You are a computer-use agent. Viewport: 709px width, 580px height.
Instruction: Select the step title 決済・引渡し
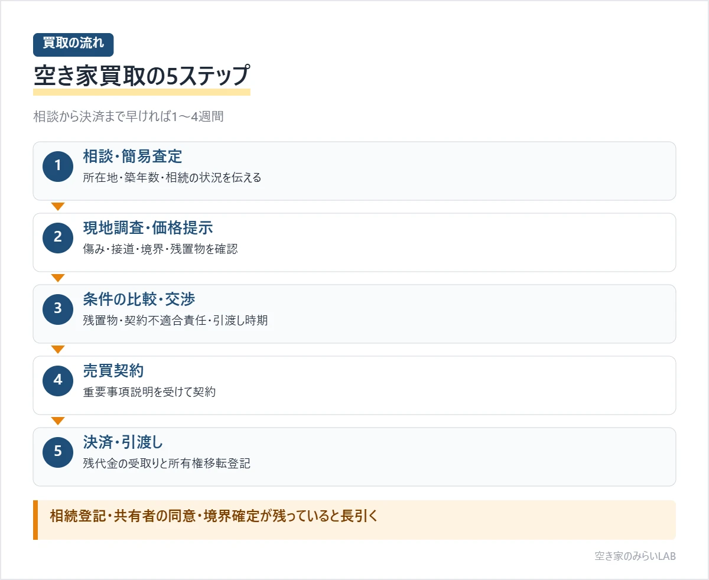(x=123, y=442)
